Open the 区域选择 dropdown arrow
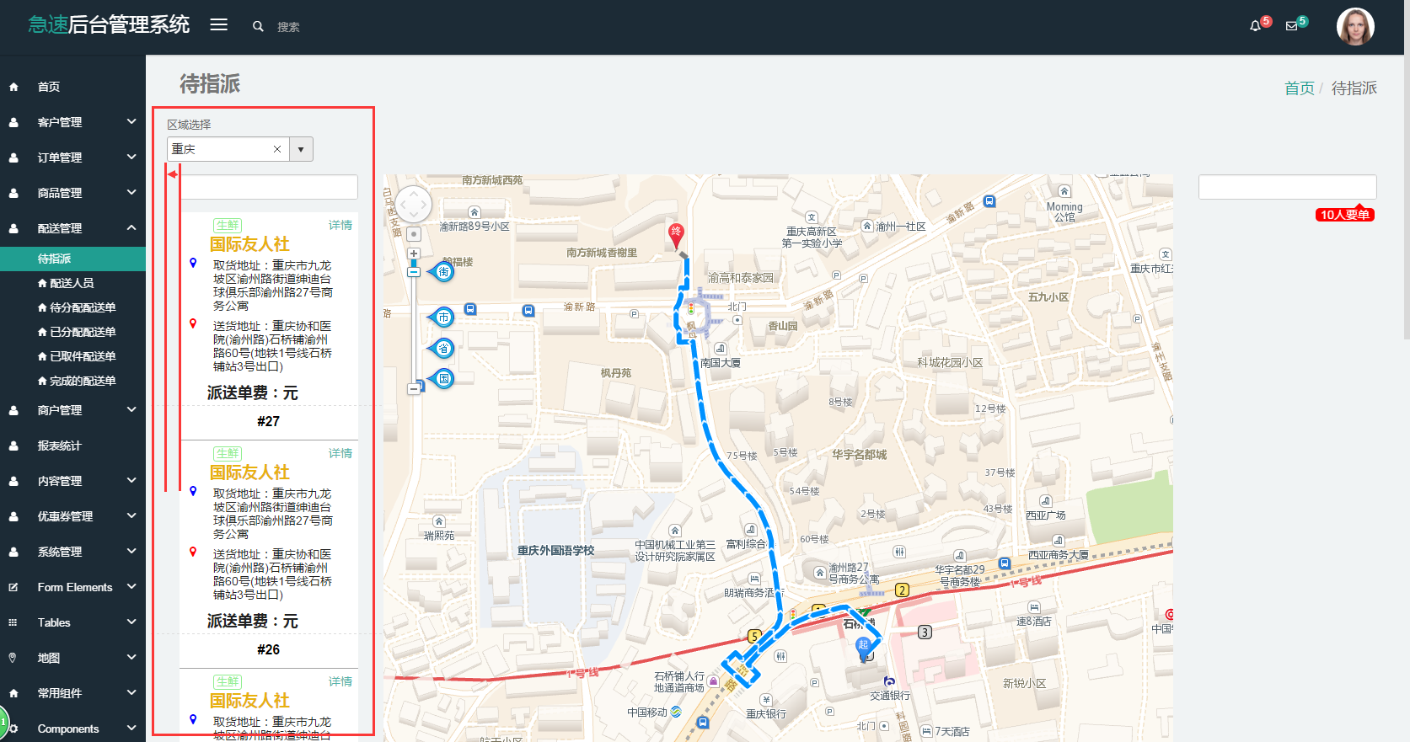 (x=301, y=150)
